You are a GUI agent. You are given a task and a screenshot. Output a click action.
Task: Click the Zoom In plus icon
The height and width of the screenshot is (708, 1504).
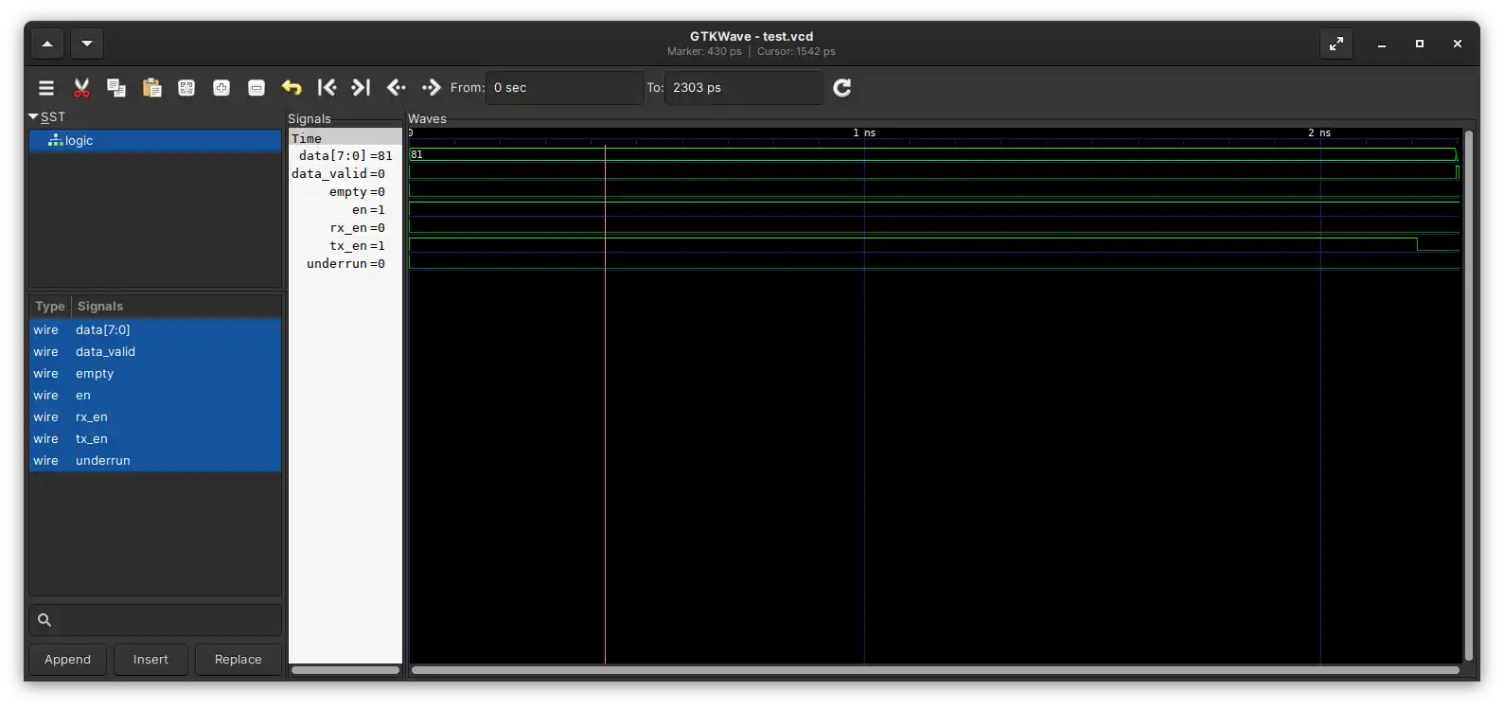(x=221, y=88)
